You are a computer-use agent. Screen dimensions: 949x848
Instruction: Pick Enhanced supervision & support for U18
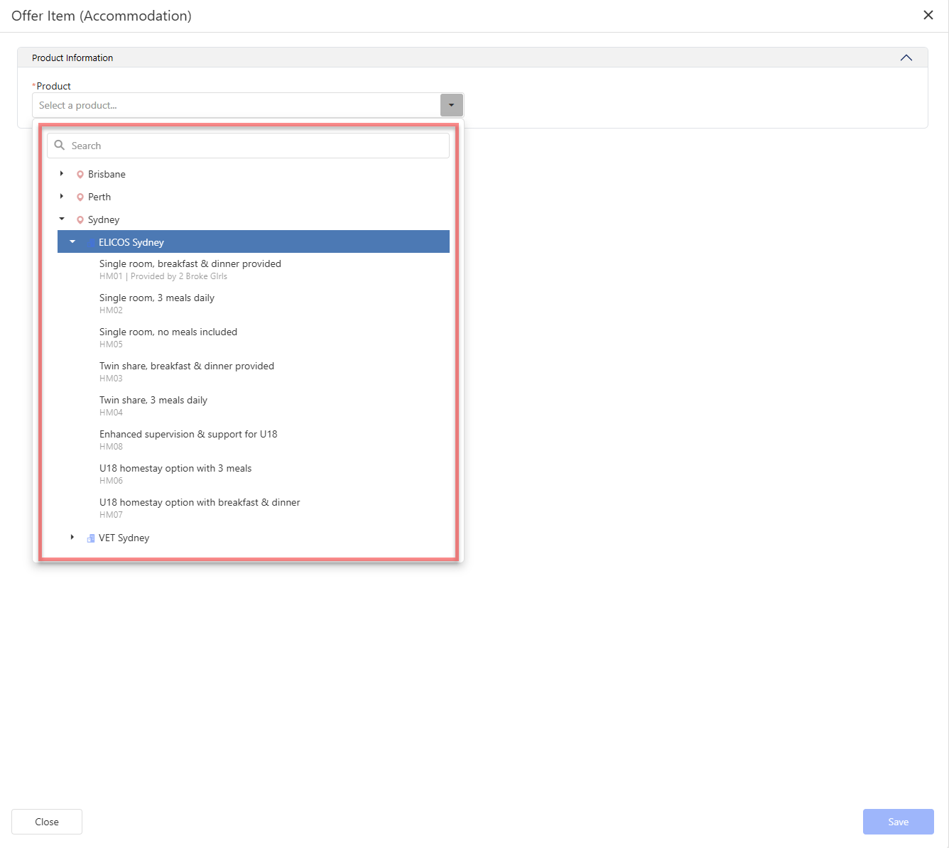pyautogui.click(x=188, y=435)
